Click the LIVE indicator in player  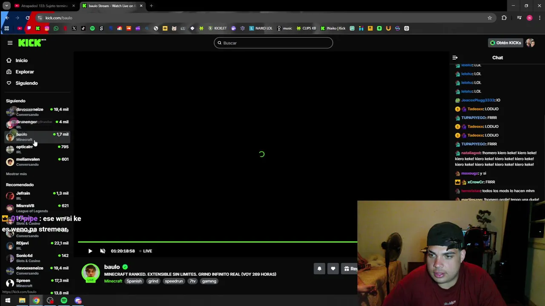(146, 251)
